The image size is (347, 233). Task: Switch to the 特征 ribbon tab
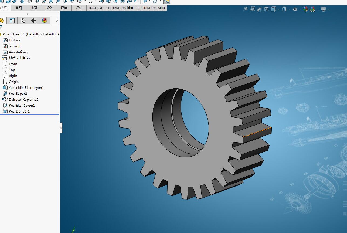tap(4, 8)
